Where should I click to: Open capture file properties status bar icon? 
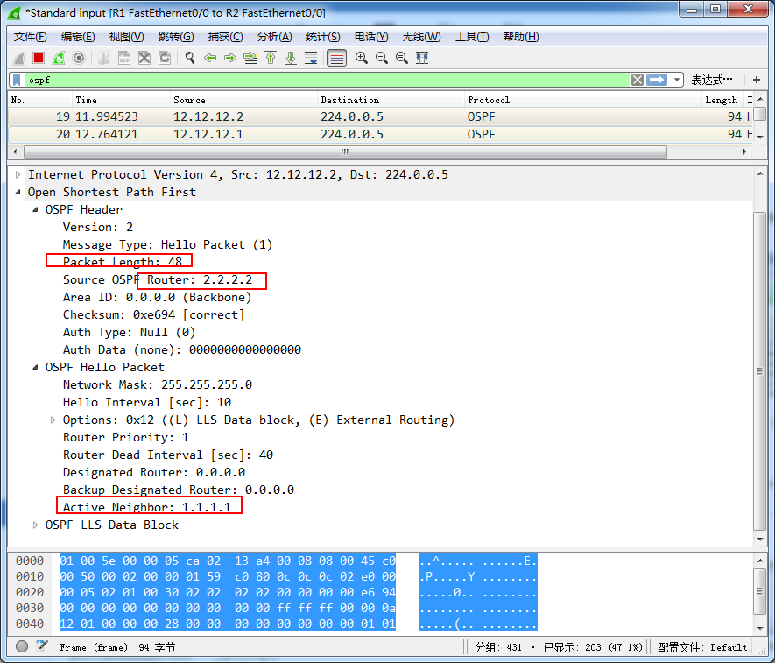click(42, 646)
